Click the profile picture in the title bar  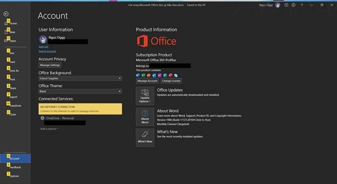pos(278,5)
